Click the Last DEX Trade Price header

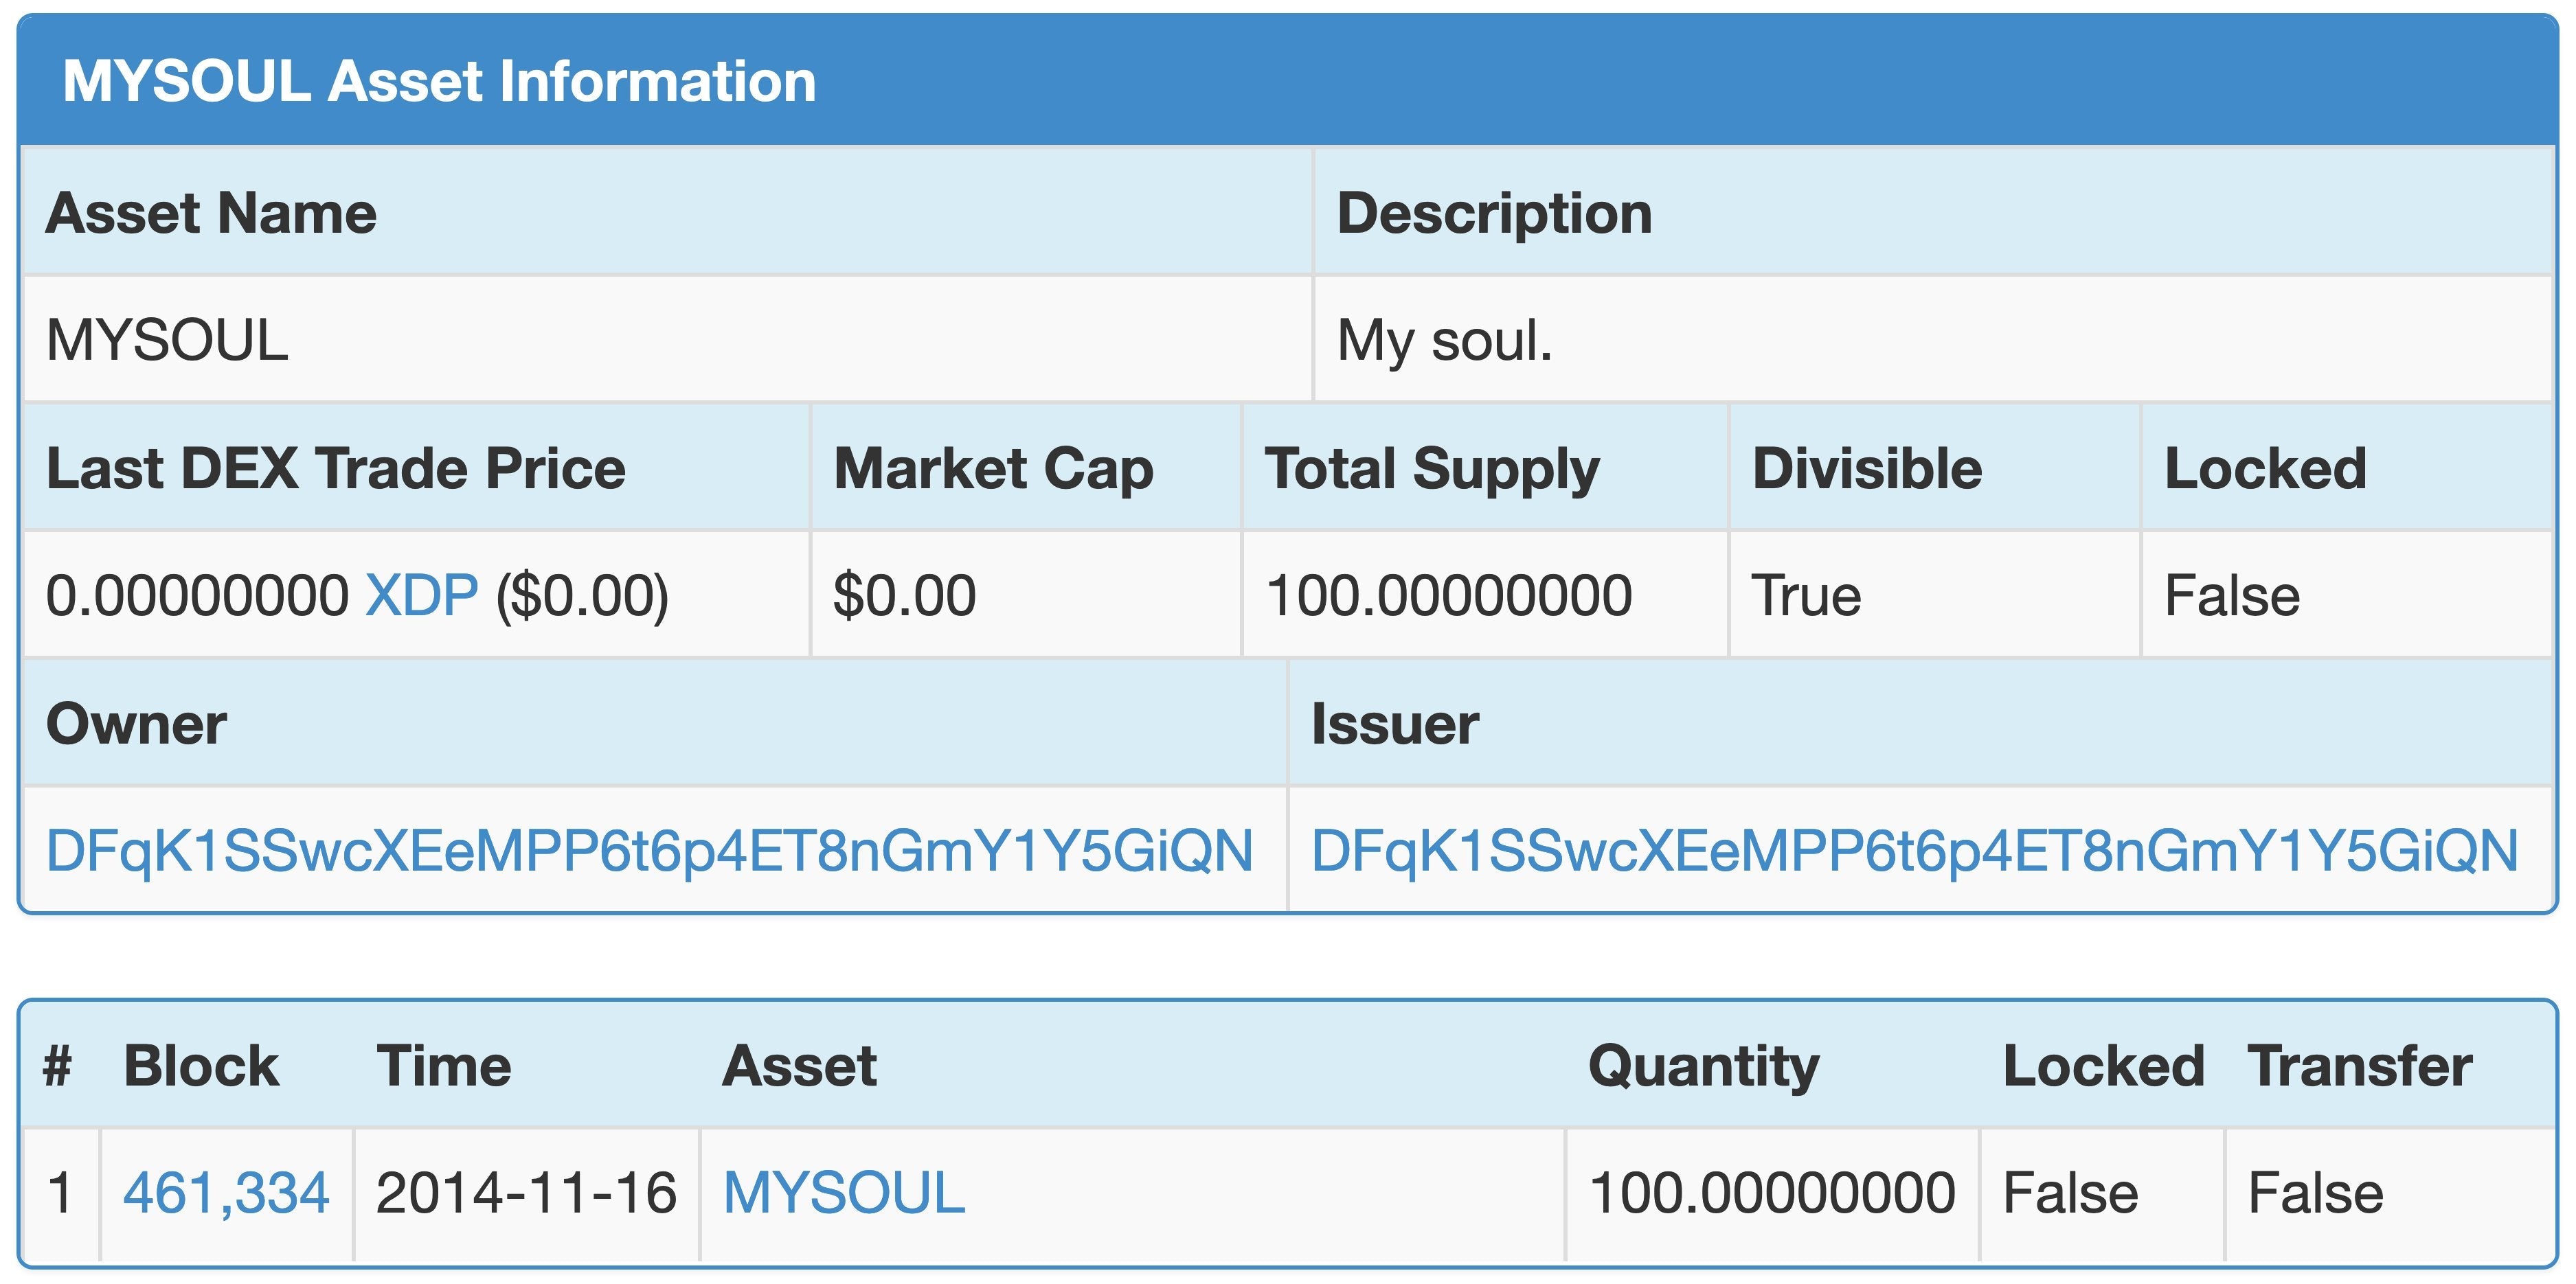click(x=335, y=468)
